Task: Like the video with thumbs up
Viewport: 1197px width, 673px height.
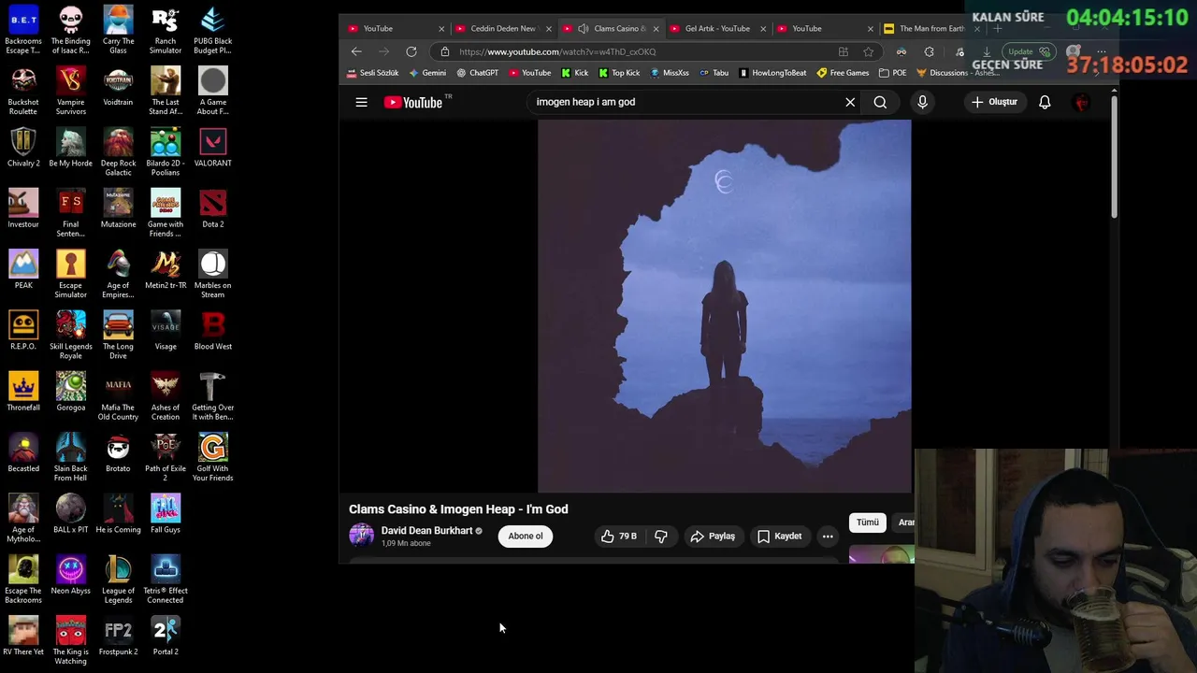Action: tap(618, 537)
